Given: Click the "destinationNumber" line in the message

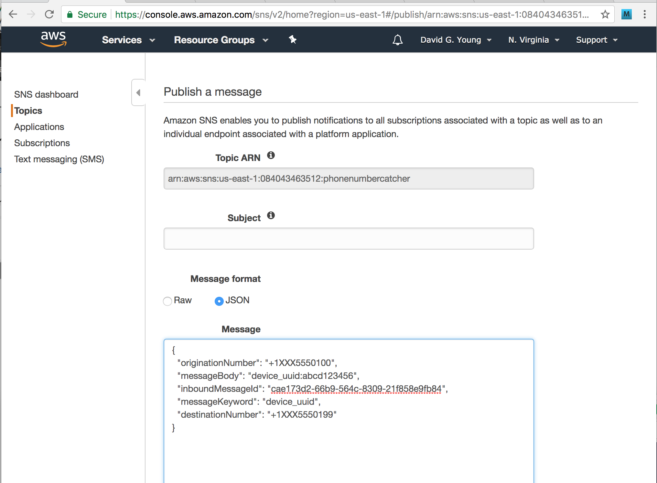Looking at the screenshot, I should click(257, 414).
